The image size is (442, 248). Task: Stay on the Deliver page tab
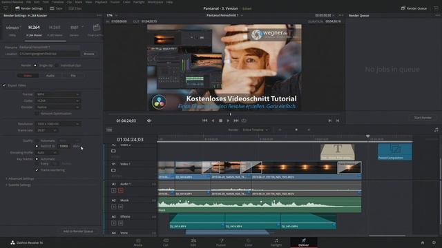point(304,242)
